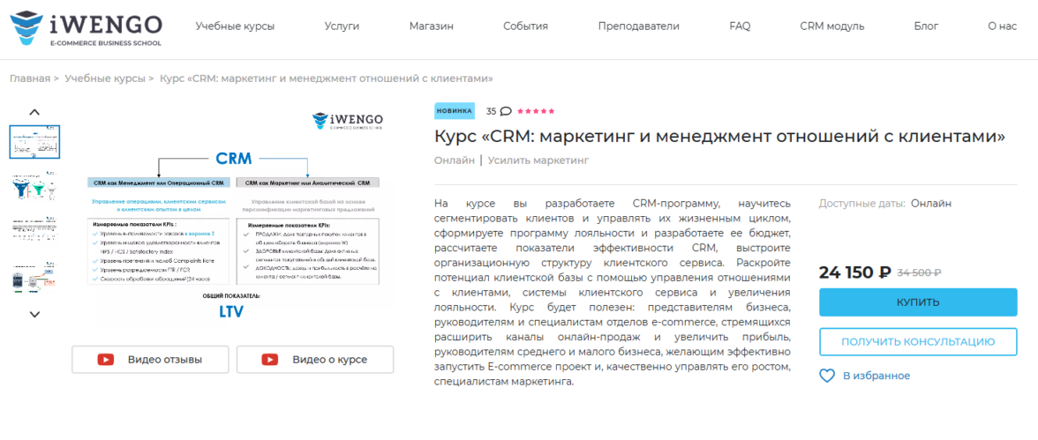Open the iWENGO logo home link
The height and width of the screenshot is (440, 1038).
pyautogui.click(x=86, y=28)
